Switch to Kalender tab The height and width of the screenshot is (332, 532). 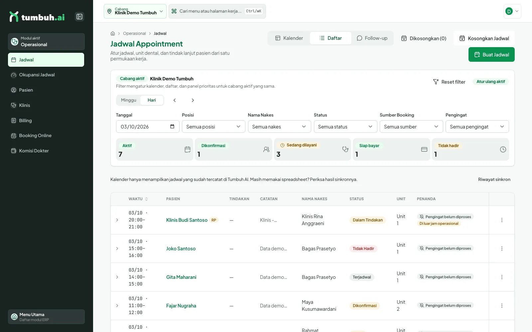[289, 38]
